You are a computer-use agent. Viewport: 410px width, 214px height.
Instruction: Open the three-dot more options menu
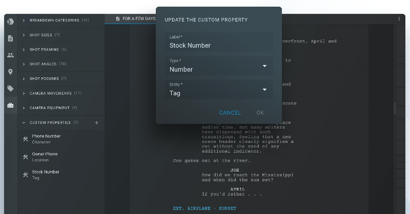tap(399, 19)
